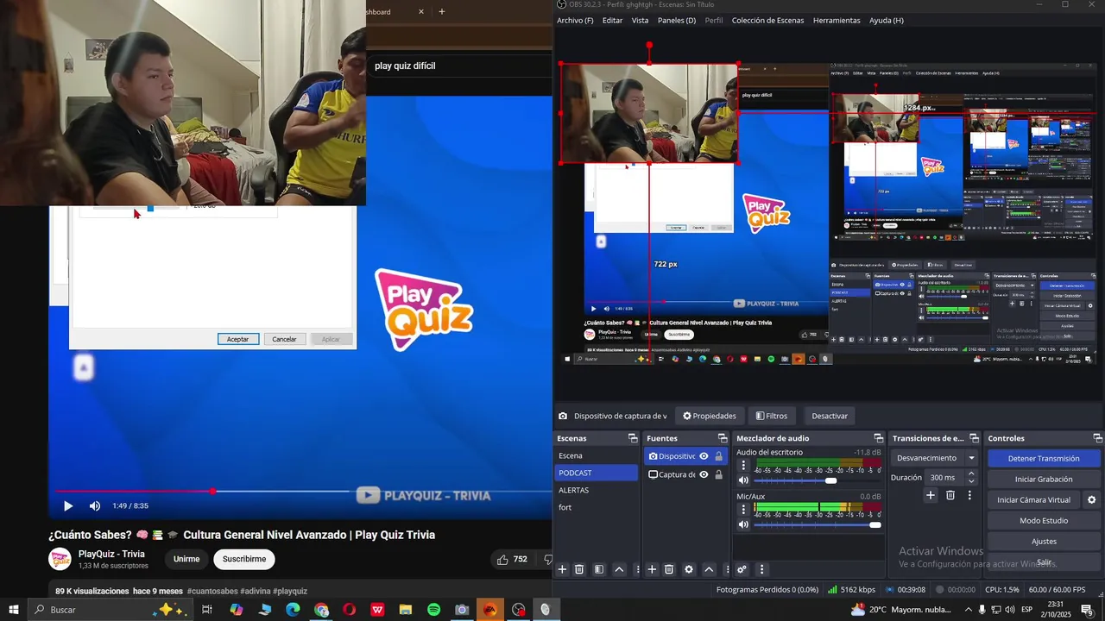The image size is (1105, 621).
Task: Remove selected source with trash icon
Action: point(669,569)
